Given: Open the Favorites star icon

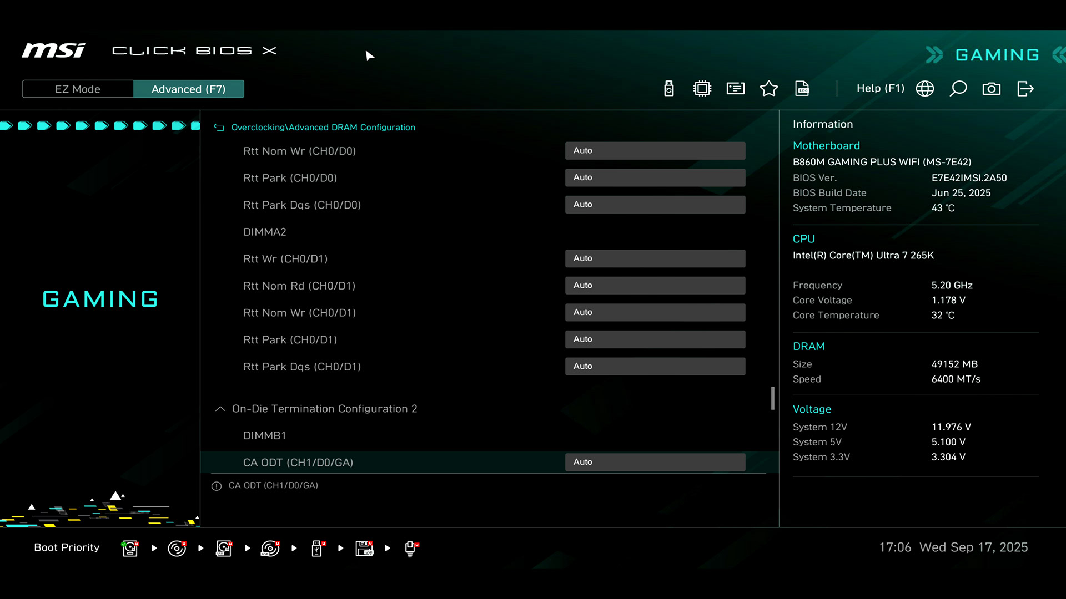Looking at the screenshot, I should [768, 89].
